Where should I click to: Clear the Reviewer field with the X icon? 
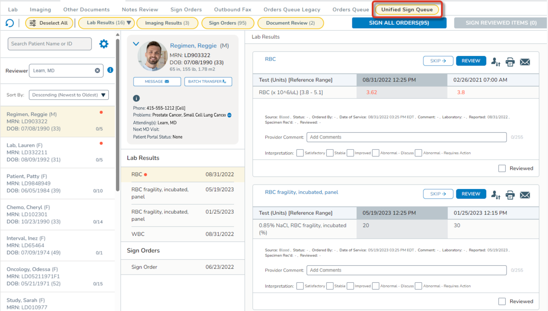tap(97, 71)
